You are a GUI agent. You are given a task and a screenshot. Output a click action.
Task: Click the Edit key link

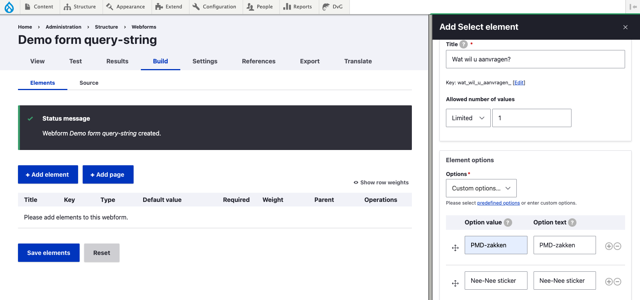[x=519, y=82]
